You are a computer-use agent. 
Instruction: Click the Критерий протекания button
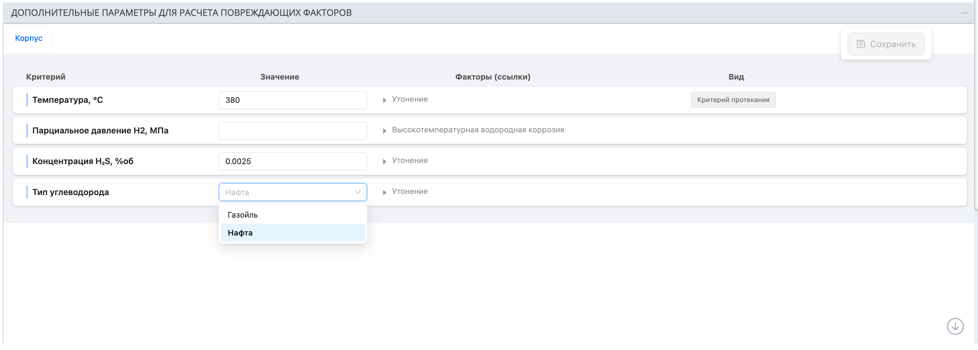tap(733, 100)
